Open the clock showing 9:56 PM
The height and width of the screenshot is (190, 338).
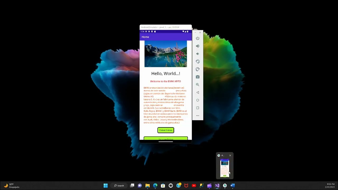point(330,186)
